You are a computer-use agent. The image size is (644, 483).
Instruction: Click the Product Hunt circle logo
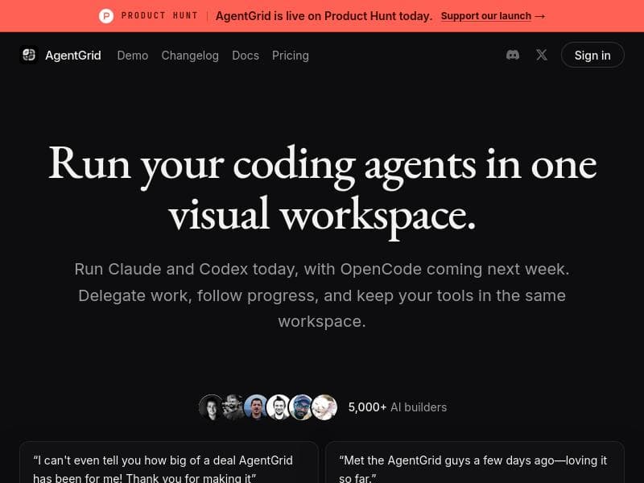[x=106, y=16]
